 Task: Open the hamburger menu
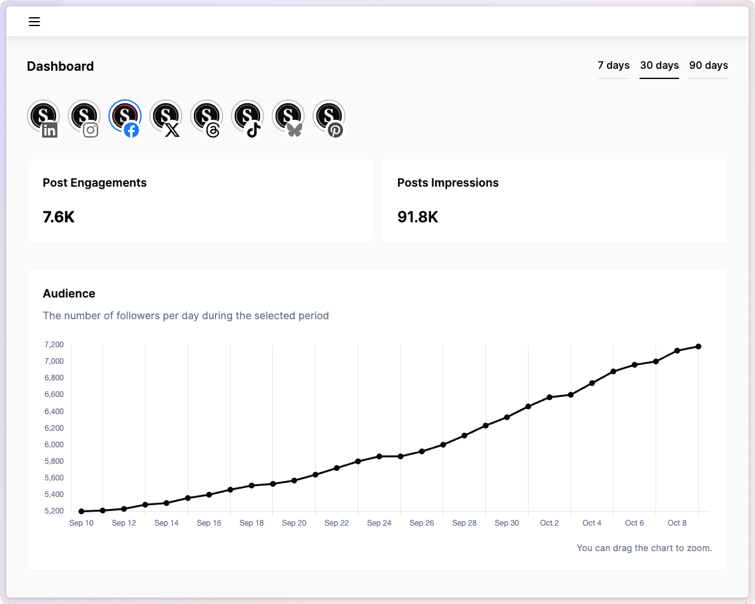(34, 22)
